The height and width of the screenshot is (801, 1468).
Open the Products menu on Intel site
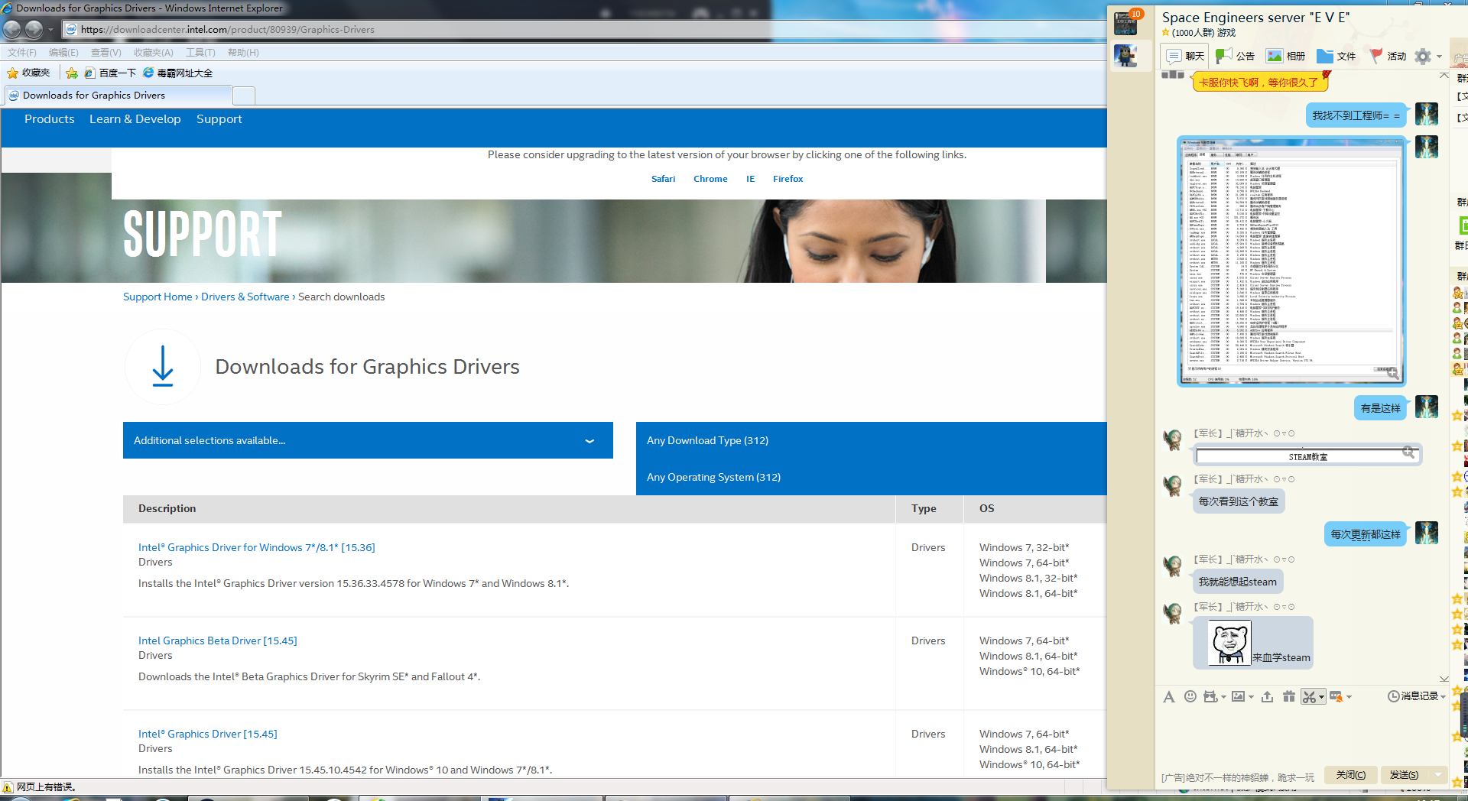(x=50, y=119)
